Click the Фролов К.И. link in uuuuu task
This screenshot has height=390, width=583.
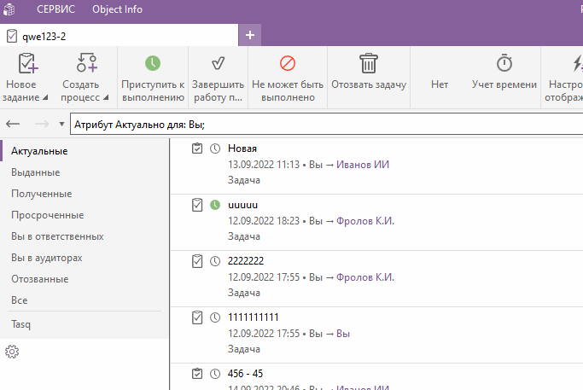pyautogui.click(x=365, y=220)
